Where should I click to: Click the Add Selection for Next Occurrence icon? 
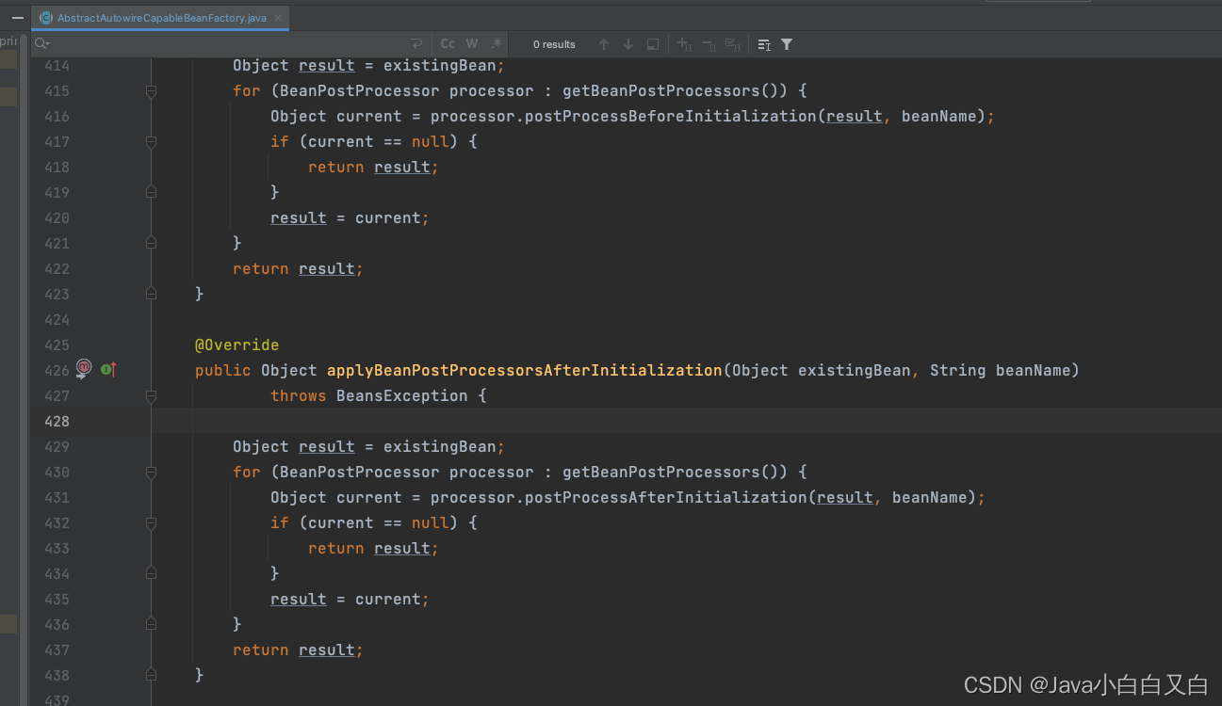[684, 44]
